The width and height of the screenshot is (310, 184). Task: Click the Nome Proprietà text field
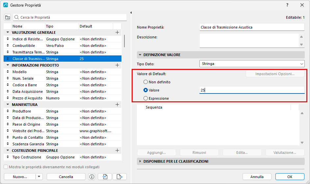click(252, 27)
